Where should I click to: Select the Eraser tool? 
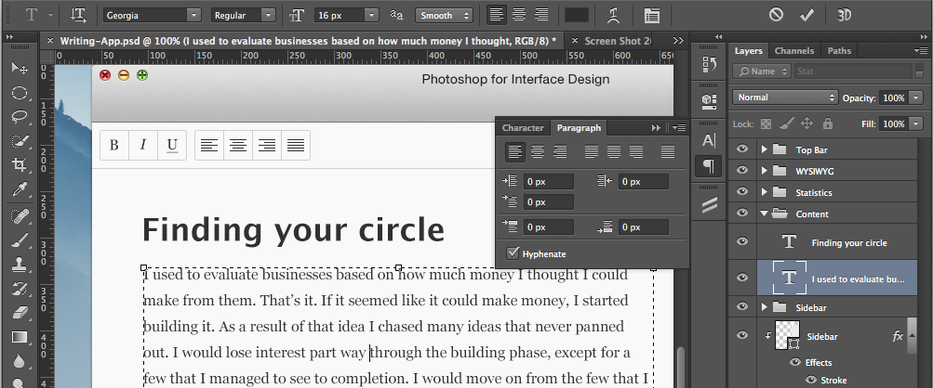tap(20, 313)
